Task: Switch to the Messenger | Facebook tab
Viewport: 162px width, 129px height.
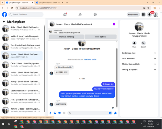Action: (19, 3)
